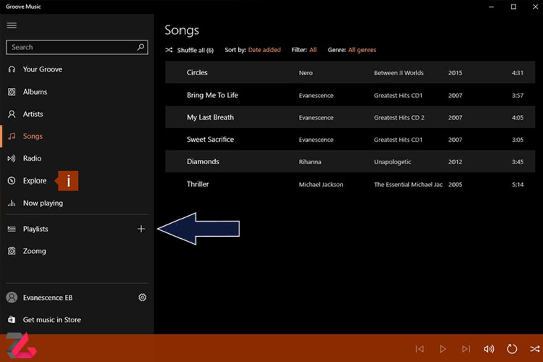
Task: Click Shuffle all (6)
Action: 195,50
